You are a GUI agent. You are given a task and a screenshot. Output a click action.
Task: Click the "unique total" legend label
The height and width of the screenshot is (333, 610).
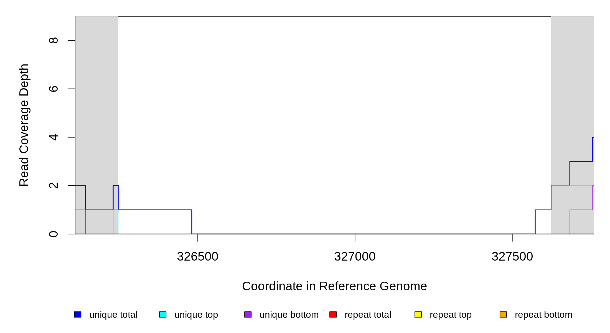[x=113, y=315]
